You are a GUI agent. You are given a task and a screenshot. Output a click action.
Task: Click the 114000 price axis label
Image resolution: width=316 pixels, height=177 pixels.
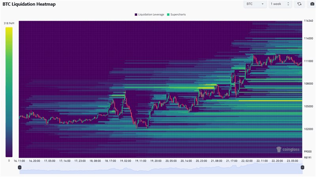point(308,38)
